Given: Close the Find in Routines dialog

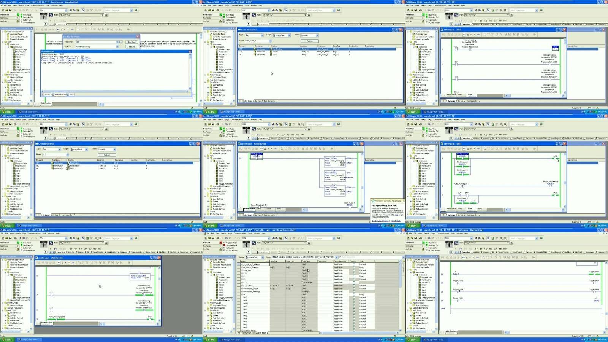Looking at the screenshot, I should coord(138,37).
